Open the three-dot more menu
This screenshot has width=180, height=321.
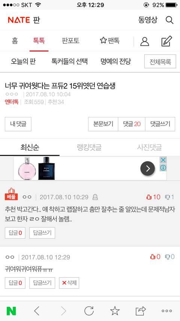coord(167,311)
